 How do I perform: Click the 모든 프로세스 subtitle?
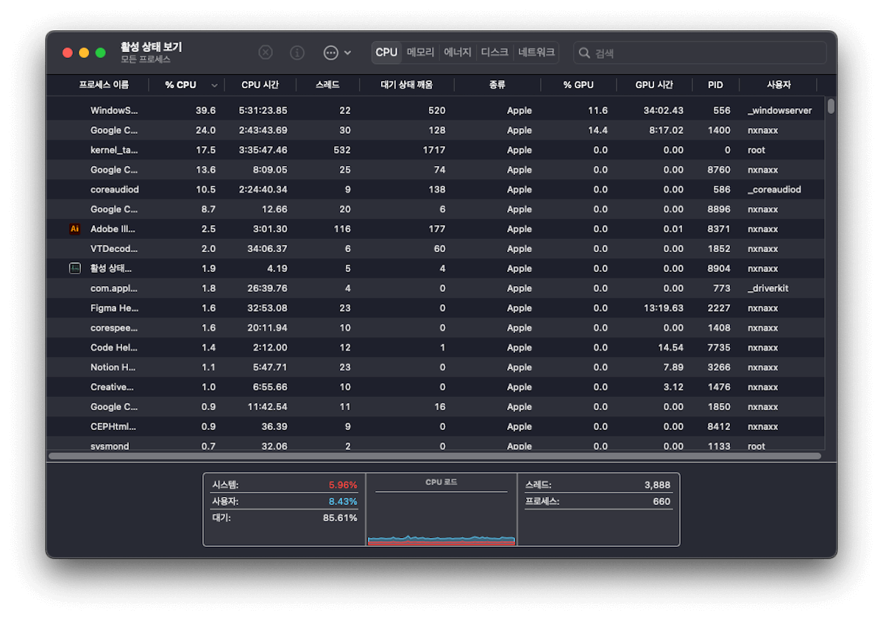click(x=146, y=59)
